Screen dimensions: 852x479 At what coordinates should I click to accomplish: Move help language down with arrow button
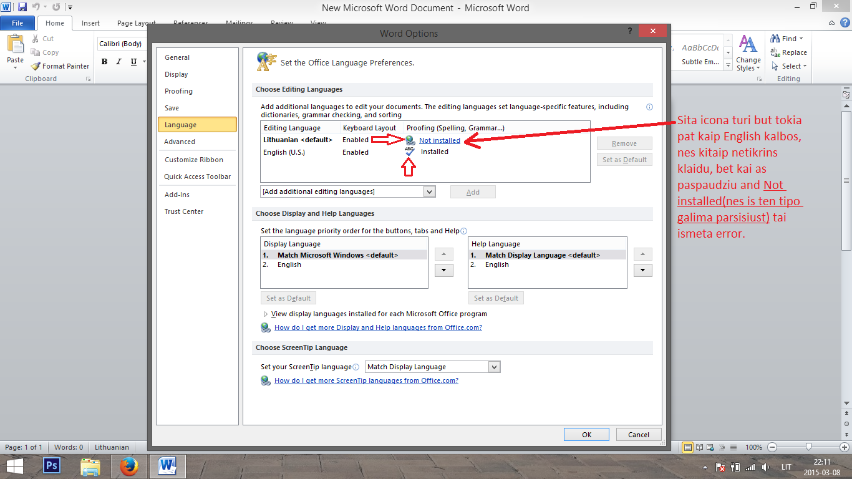(x=643, y=270)
